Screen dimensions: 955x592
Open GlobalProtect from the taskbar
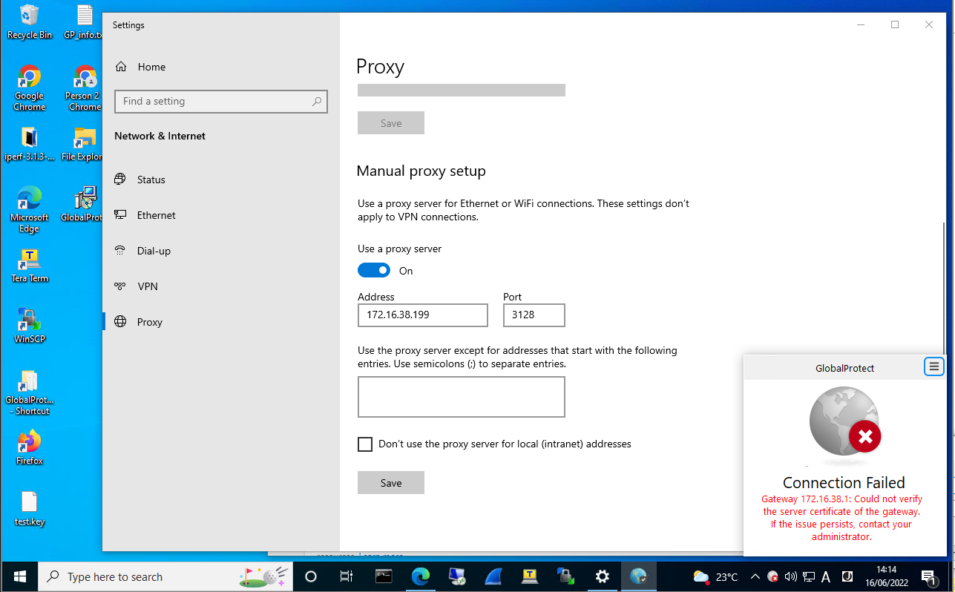coord(639,576)
